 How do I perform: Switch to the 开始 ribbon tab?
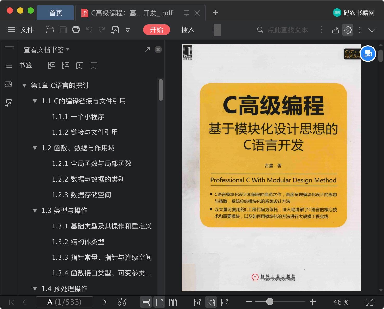point(157,30)
